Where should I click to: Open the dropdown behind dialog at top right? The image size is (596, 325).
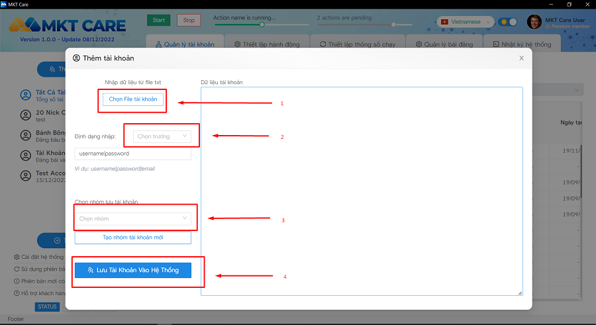(x=557, y=90)
